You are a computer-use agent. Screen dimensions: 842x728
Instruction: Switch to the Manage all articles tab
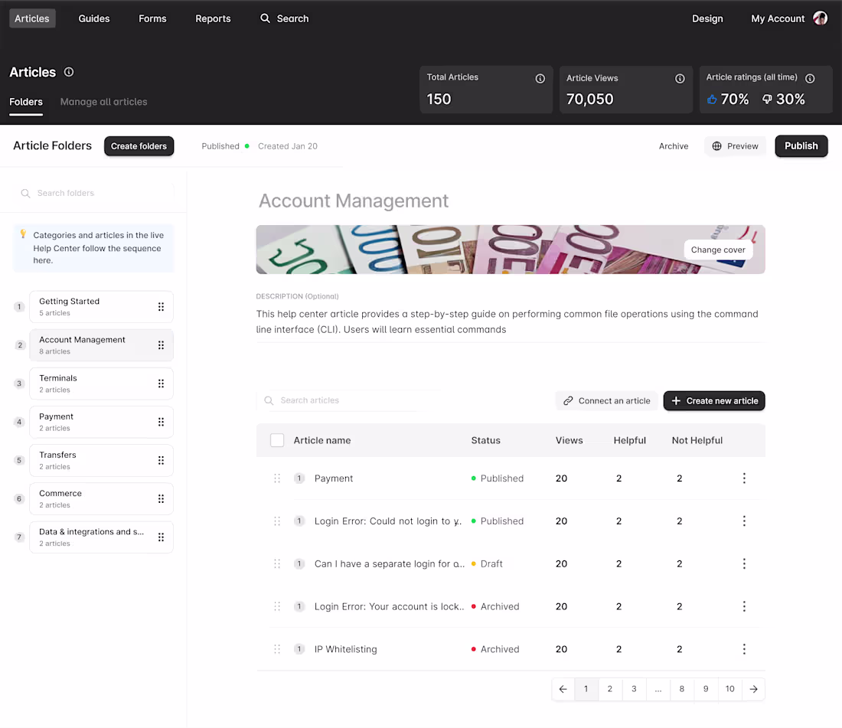click(x=103, y=101)
